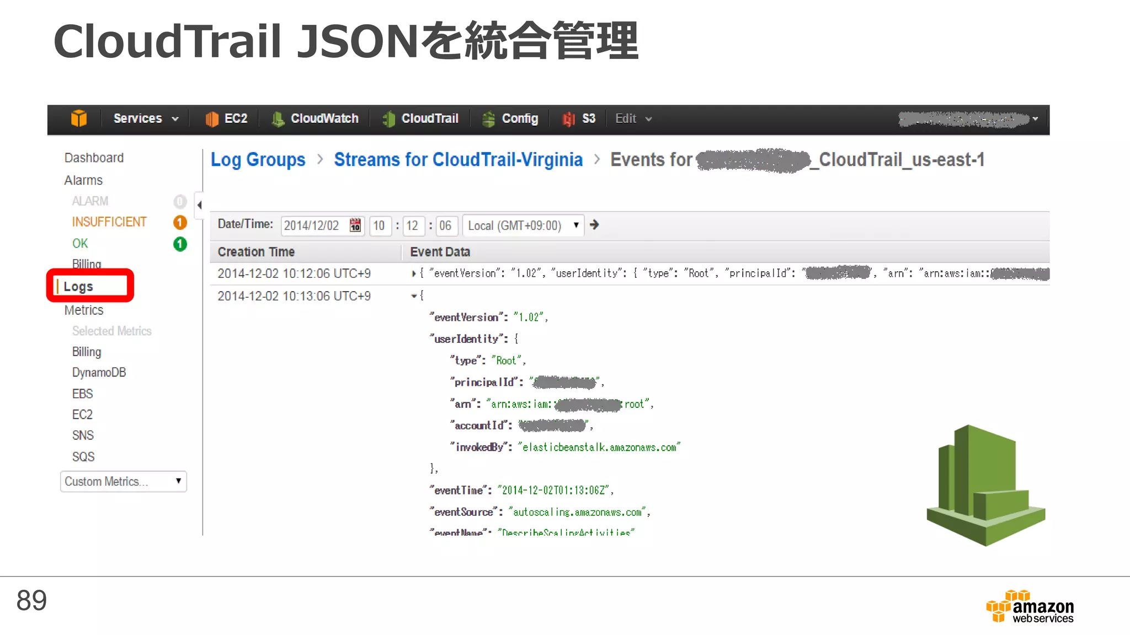Open the Local (GMT+09:00) timezone dropdown

(x=523, y=225)
